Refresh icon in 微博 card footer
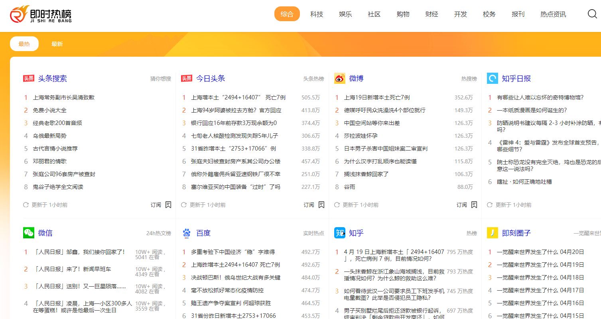 [x=337, y=205]
